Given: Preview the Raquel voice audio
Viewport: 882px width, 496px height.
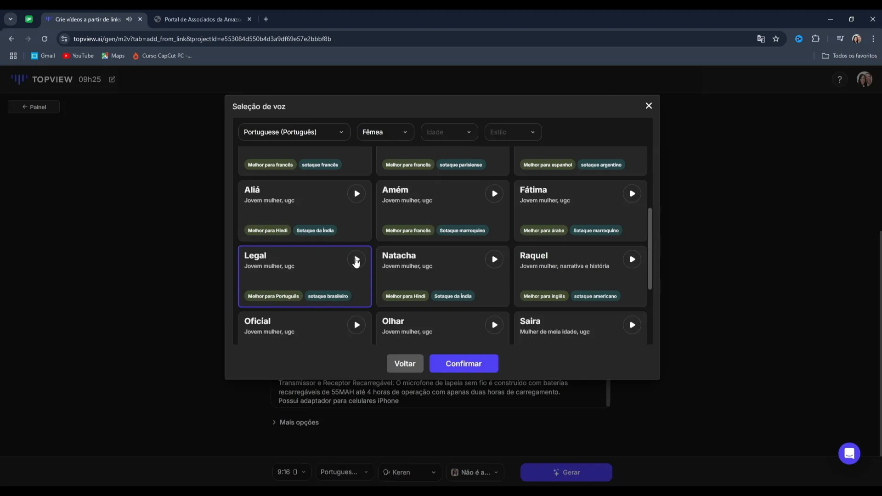Looking at the screenshot, I should pyautogui.click(x=632, y=259).
